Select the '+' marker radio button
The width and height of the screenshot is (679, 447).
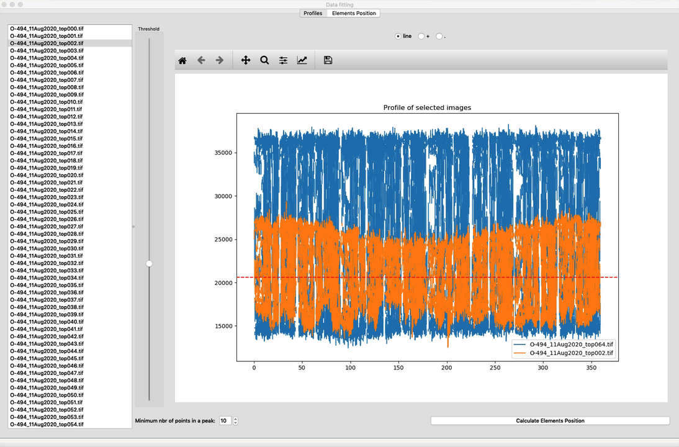(421, 36)
